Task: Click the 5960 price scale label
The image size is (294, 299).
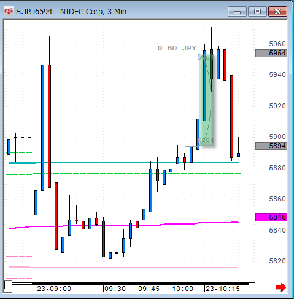Action: click(277, 44)
